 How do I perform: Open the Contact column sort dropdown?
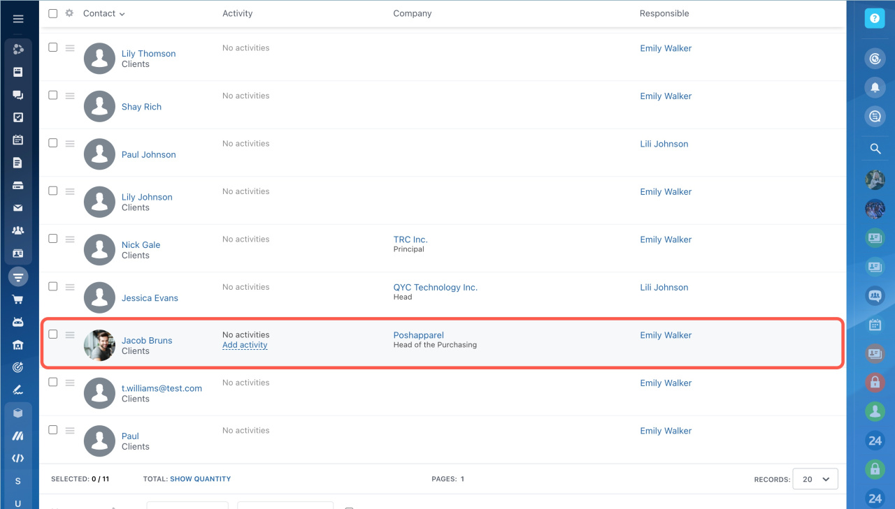tap(103, 13)
